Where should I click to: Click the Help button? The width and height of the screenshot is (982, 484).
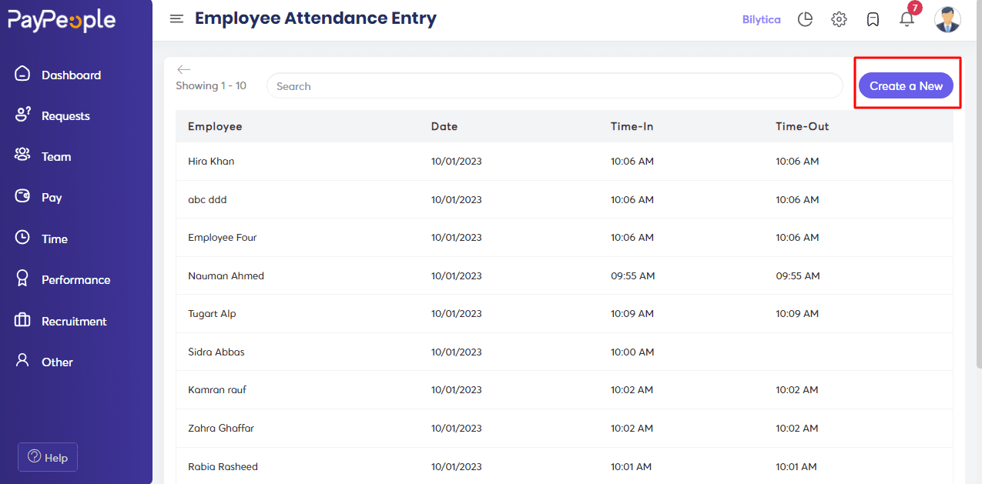pos(48,457)
